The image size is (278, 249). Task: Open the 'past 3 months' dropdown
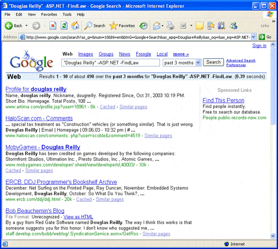tap(182, 63)
